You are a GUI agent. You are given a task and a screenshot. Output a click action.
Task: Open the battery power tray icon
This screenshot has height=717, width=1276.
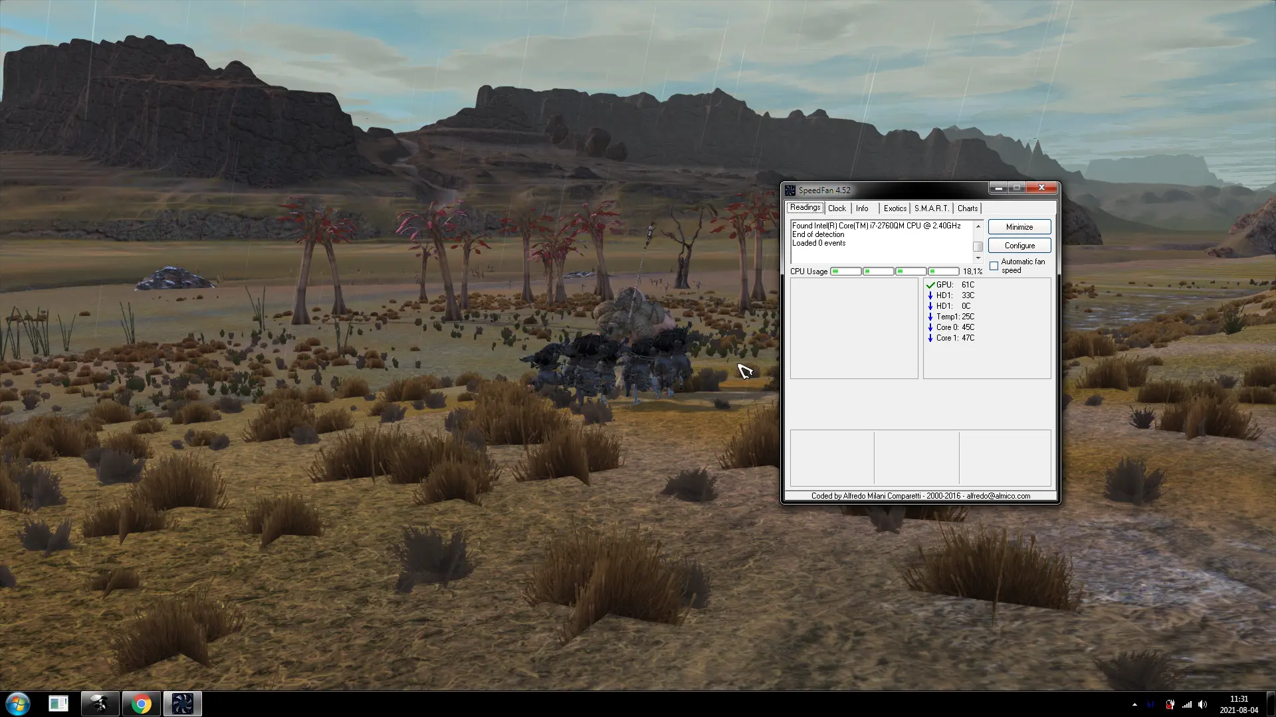tap(1170, 705)
